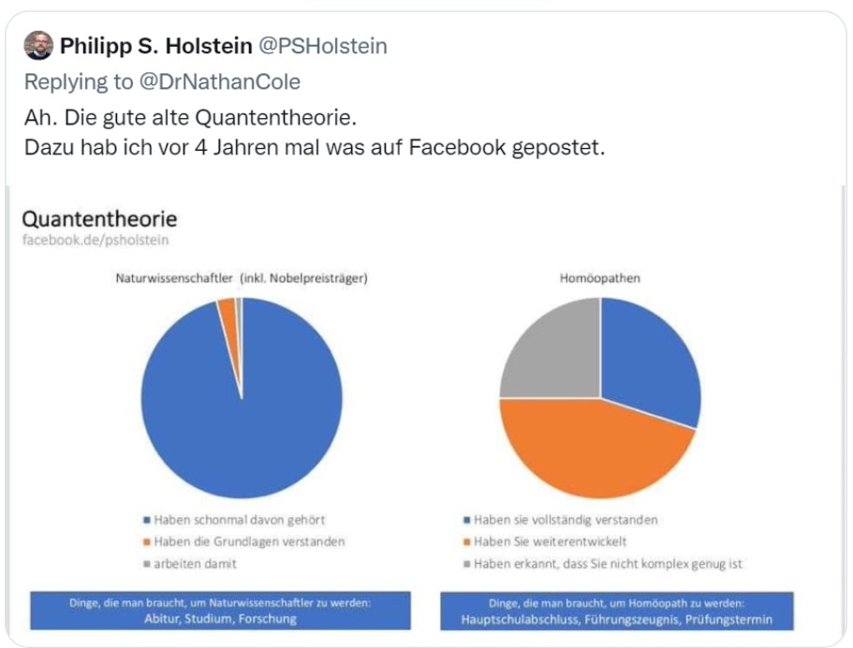Click the orange legend square for "Haben die Grundlagen verstanden"

(145, 542)
